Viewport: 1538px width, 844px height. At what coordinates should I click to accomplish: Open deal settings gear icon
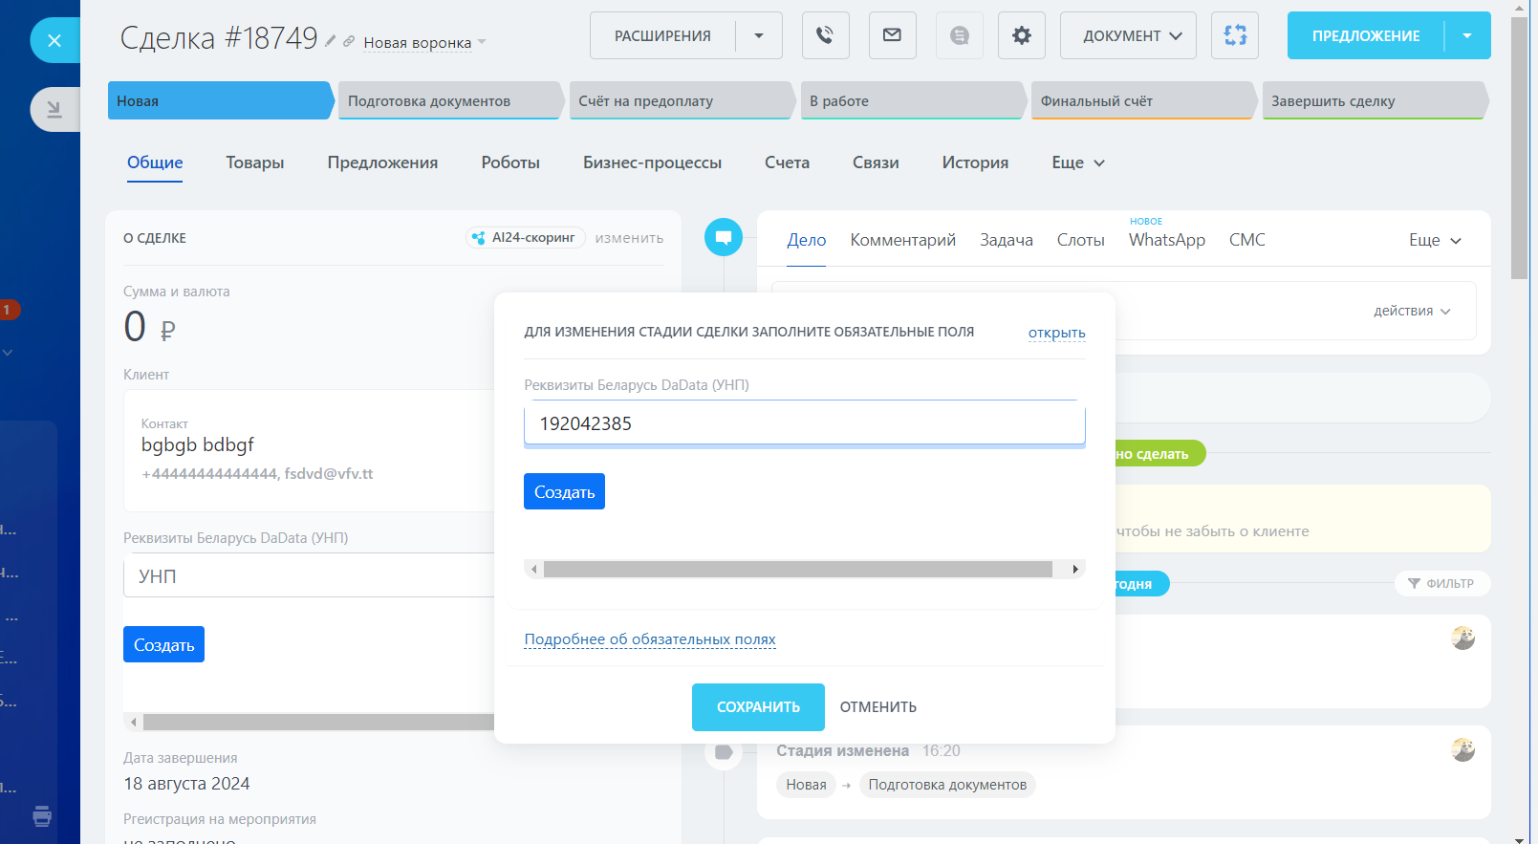[x=1021, y=35]
